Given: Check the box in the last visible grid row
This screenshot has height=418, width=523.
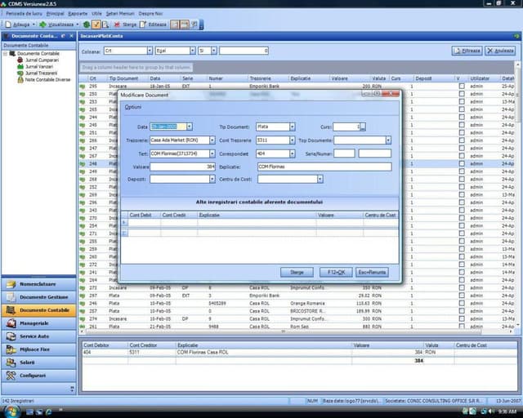Looking at the screenshot, I should (462, 327).
